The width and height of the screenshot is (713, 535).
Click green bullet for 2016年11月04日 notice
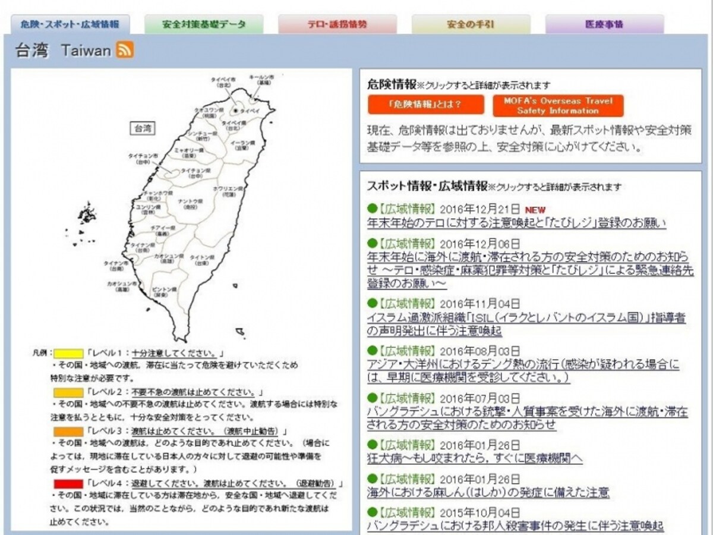372,303
